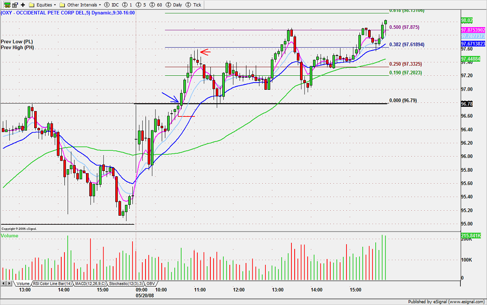This screenshot has width=487, height=305.
Task: Open the chart properties icon
Action: tap(15, 5)
